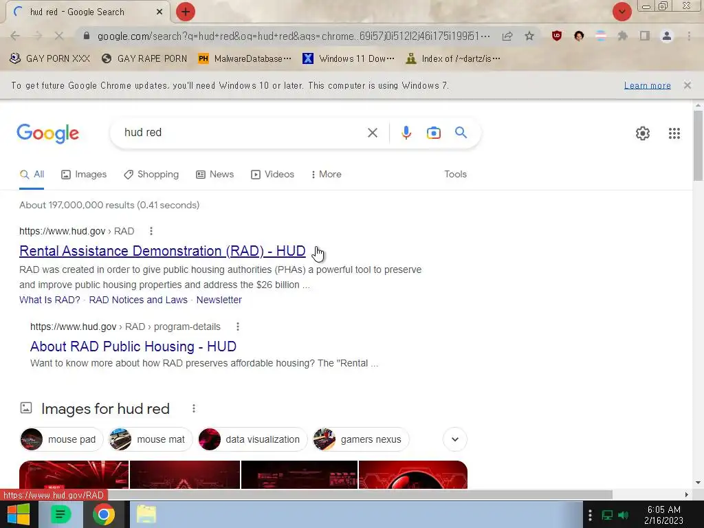Open the Windows 11 Download bookmark
This screenshot has width=704, height=528.
coord(349,58)
